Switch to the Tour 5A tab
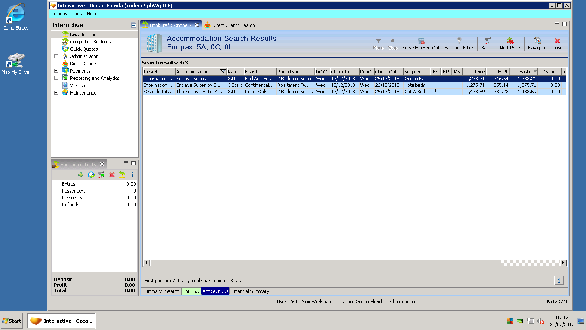Viewport: 586px width, 330px height. point(191,291)
